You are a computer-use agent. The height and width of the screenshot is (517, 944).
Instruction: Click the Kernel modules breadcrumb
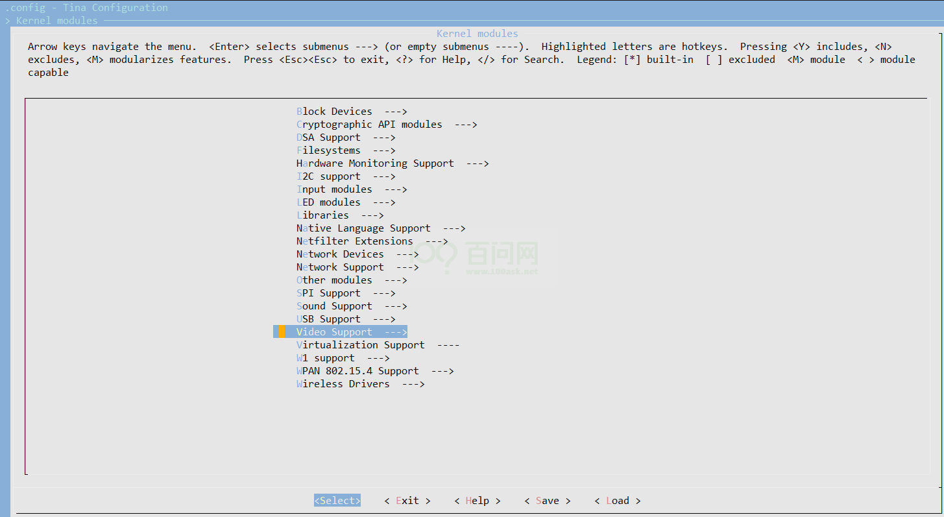[x=57, y=21]
